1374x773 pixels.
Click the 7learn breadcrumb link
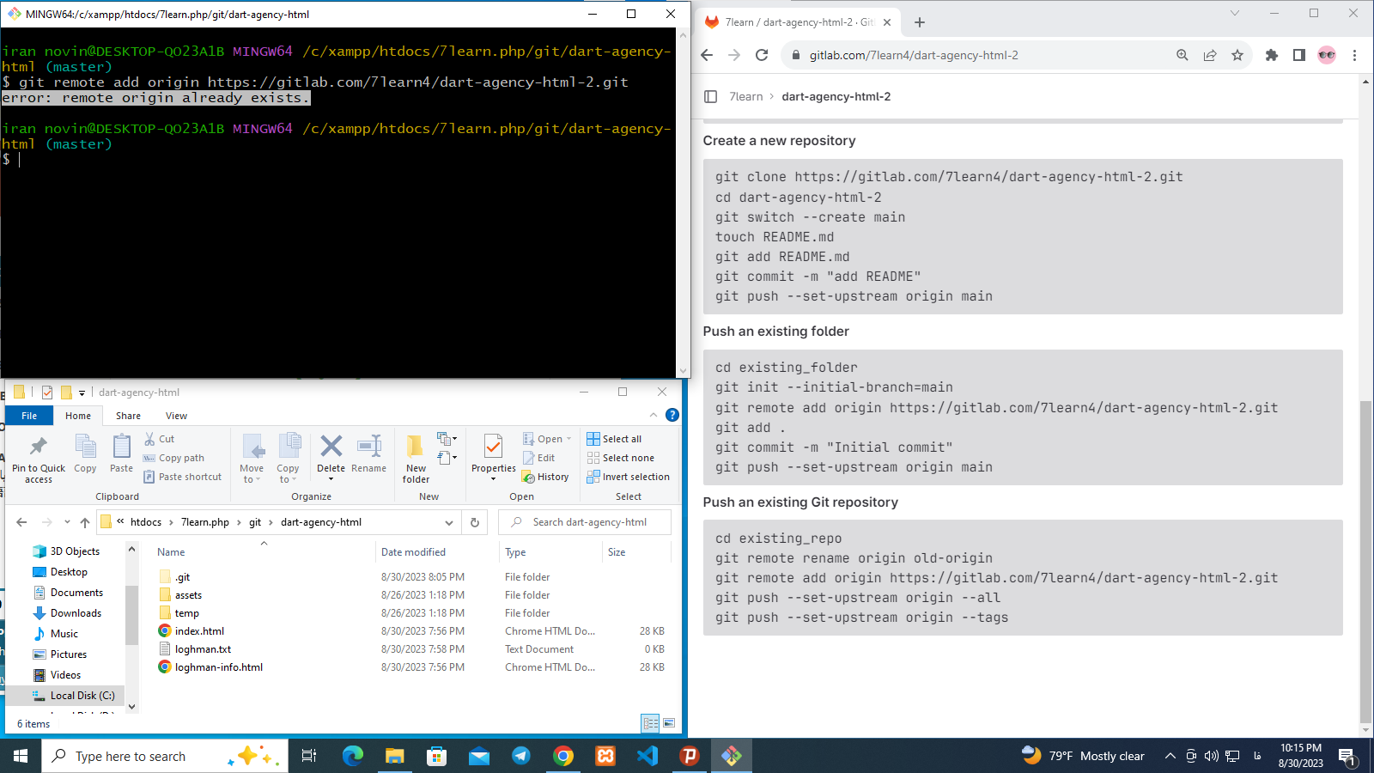click(746, 96)
